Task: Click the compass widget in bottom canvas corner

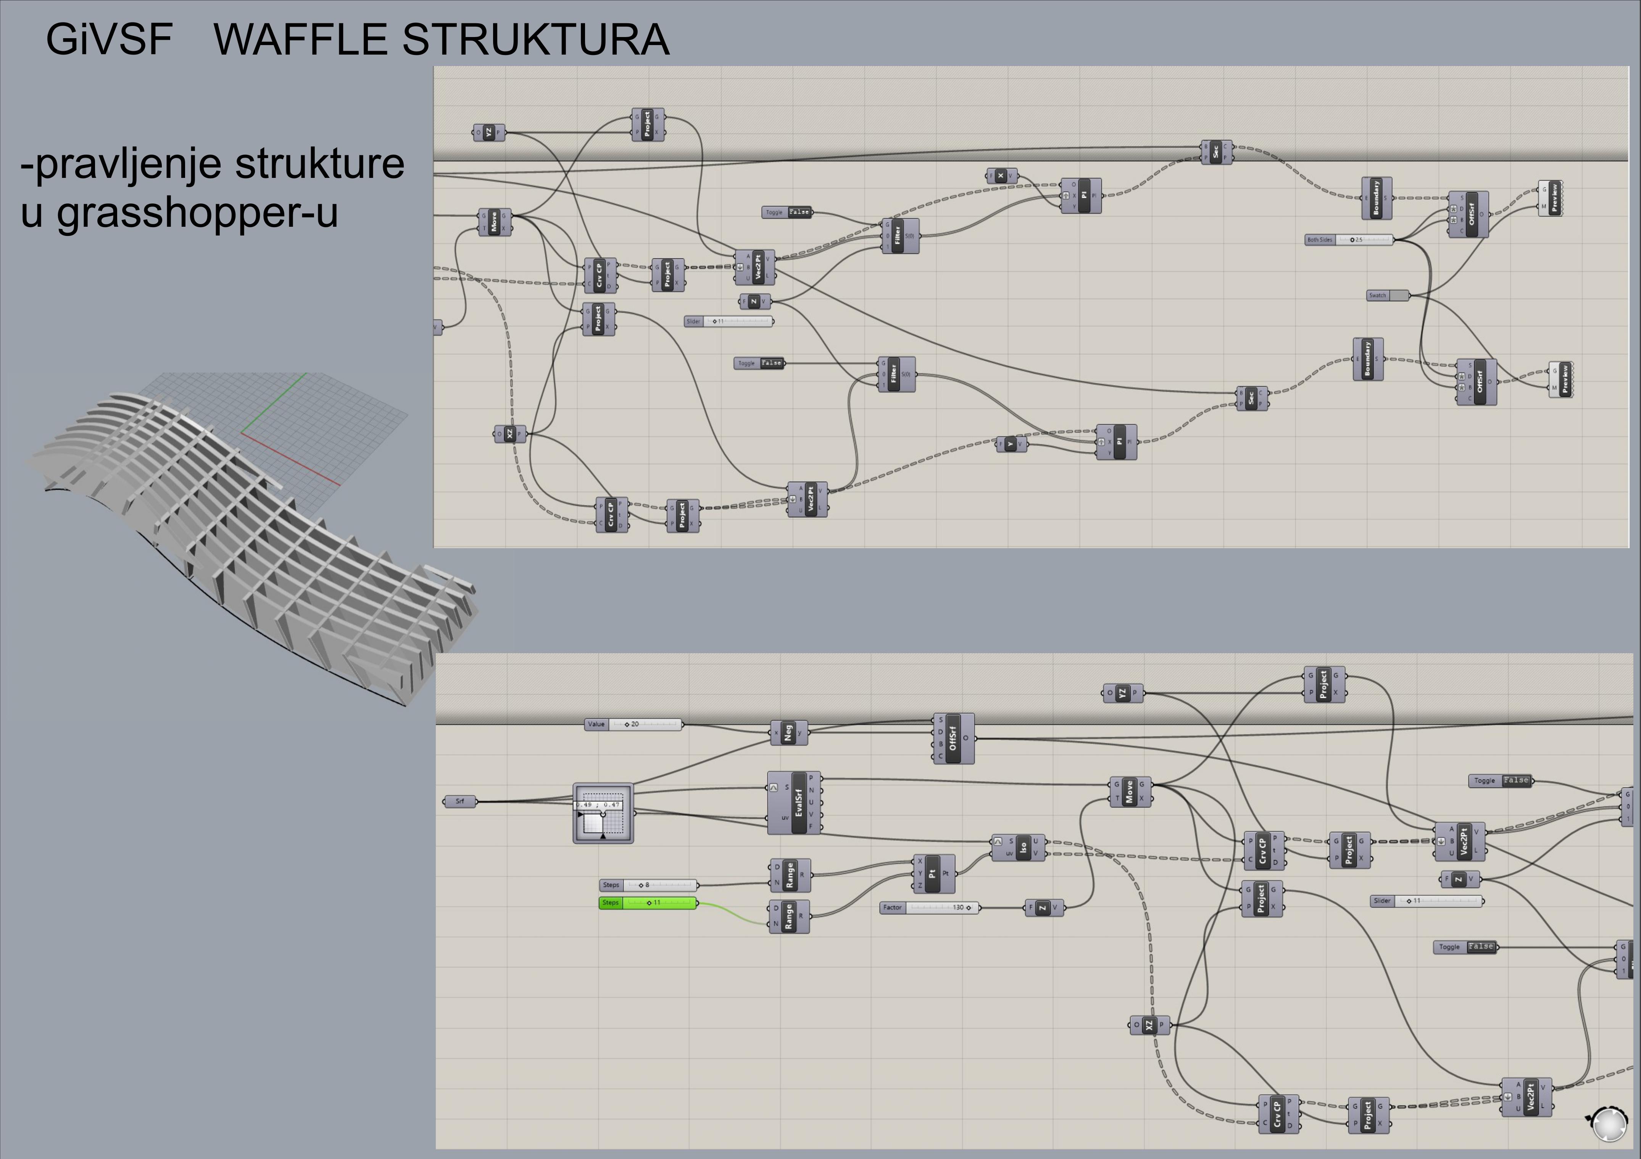Action: [1610, 1124]
